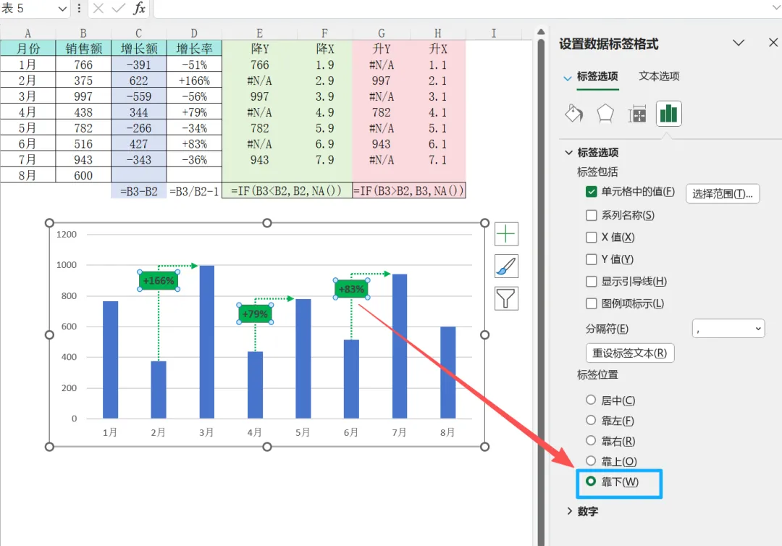Toggle the 单元格中的值 checkbox

click(x=591, y=192)
